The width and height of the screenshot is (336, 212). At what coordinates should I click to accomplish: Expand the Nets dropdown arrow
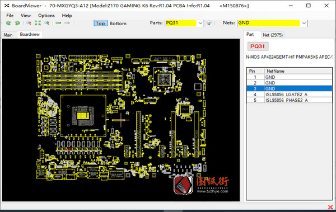pos(304,23)
